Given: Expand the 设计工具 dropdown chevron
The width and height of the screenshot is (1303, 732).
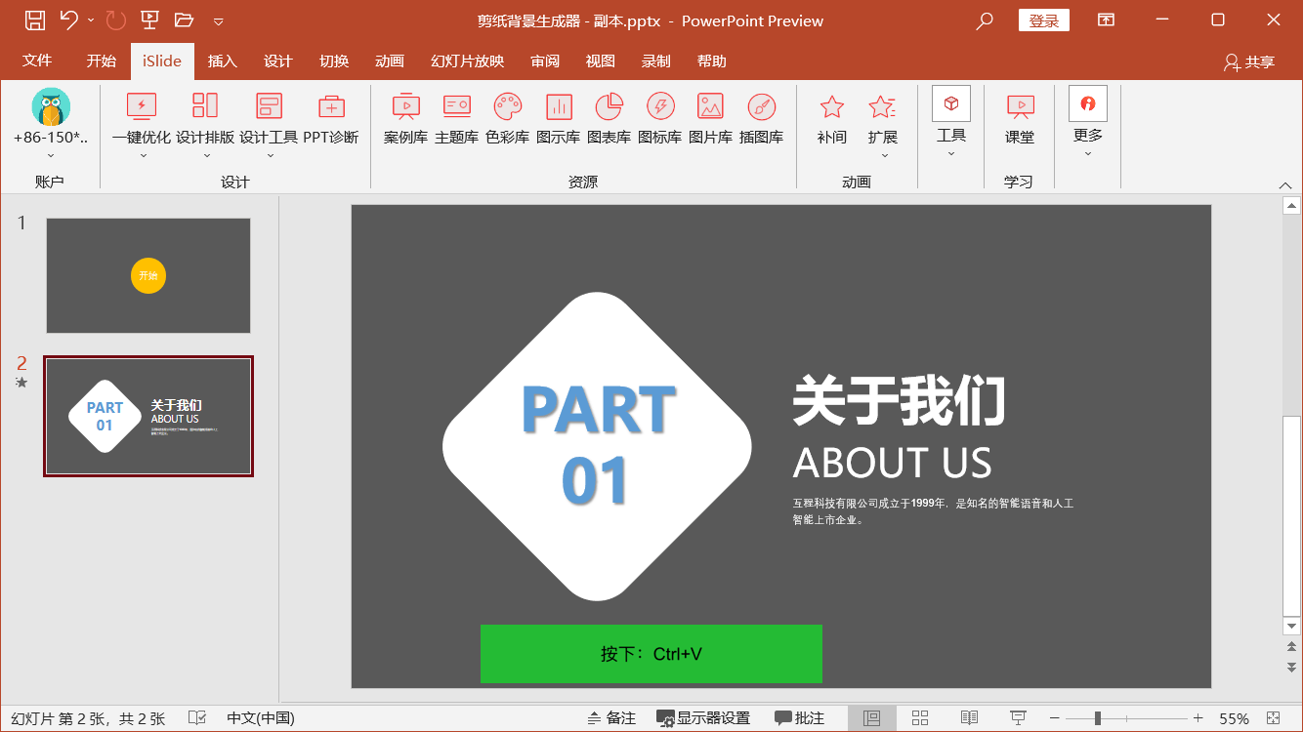Looking at the screenshot, I should 269,155.
